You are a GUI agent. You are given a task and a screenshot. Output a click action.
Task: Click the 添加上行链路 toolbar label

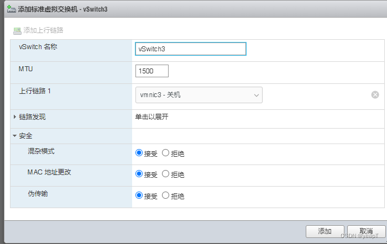pos(43,30)
